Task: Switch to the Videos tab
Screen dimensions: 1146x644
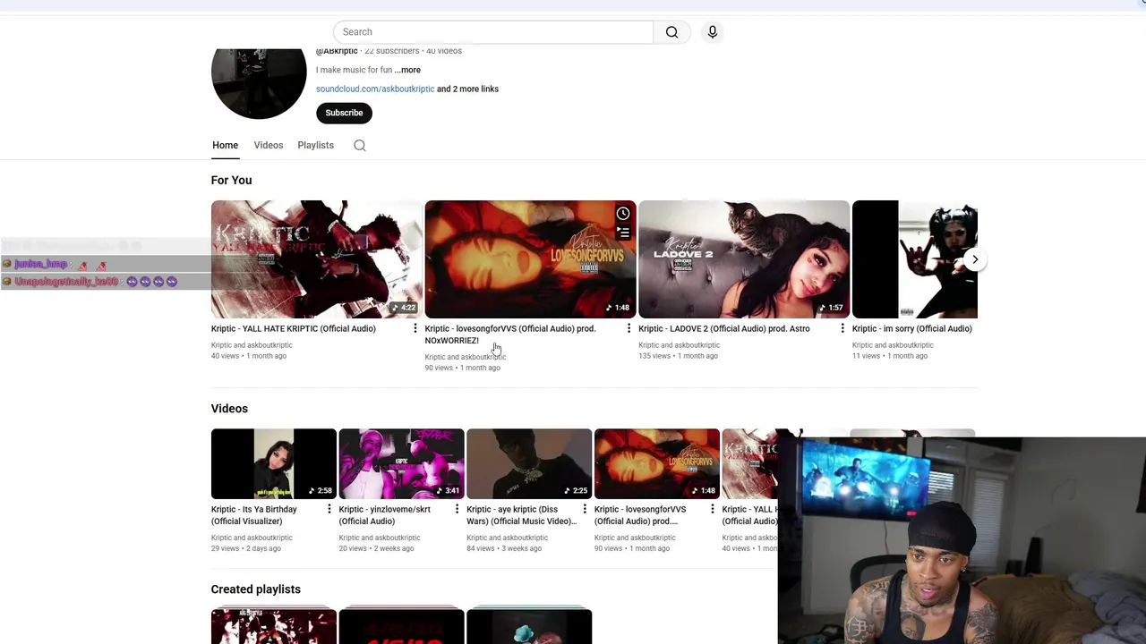Action: click(x=268, y=145)
